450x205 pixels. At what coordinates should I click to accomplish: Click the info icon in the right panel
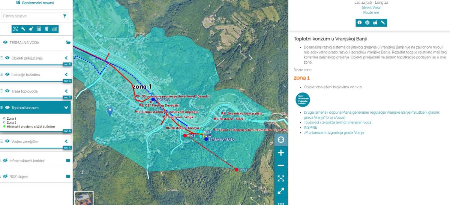pos(359,22)
